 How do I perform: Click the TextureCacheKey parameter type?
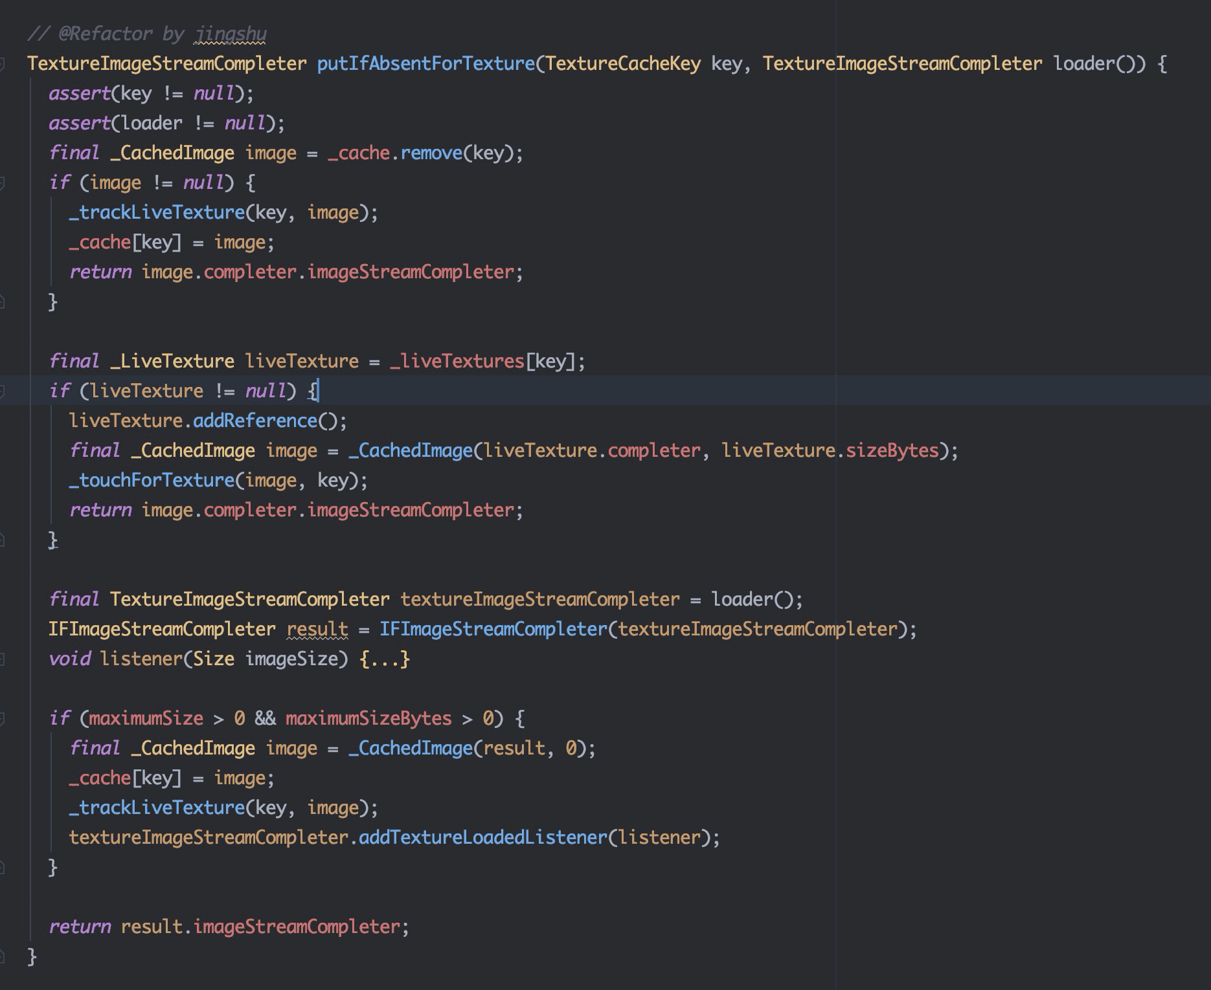pos(623,63)
